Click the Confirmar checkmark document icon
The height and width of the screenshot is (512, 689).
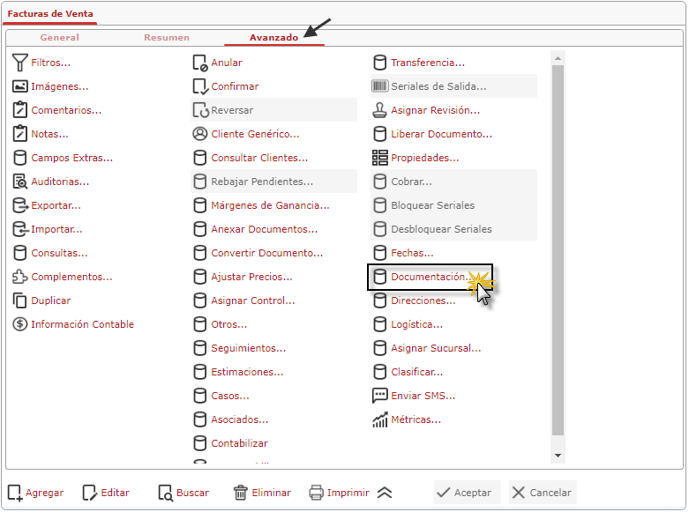[x=200, y=86]
